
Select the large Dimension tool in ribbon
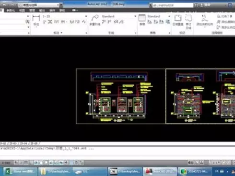point(36,20)
